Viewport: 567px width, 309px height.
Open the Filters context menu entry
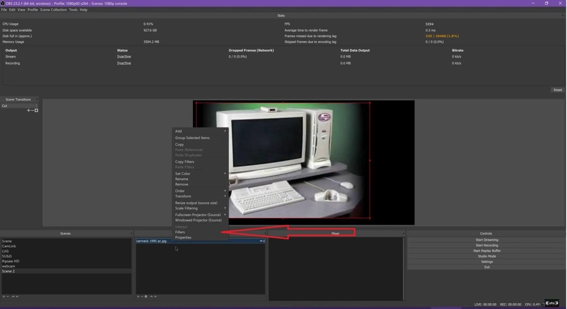pos(180,232)
